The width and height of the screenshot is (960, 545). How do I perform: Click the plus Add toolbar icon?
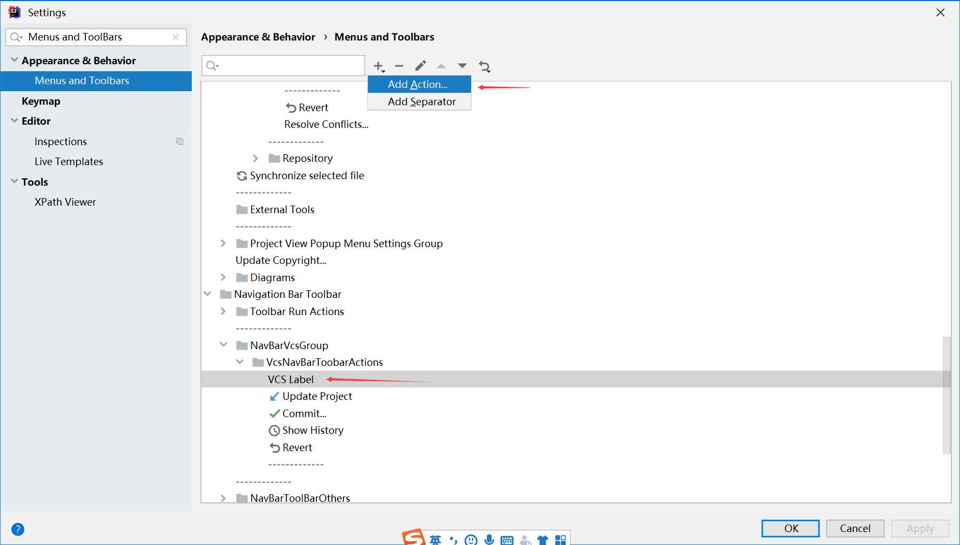click(x=379, y=66)
